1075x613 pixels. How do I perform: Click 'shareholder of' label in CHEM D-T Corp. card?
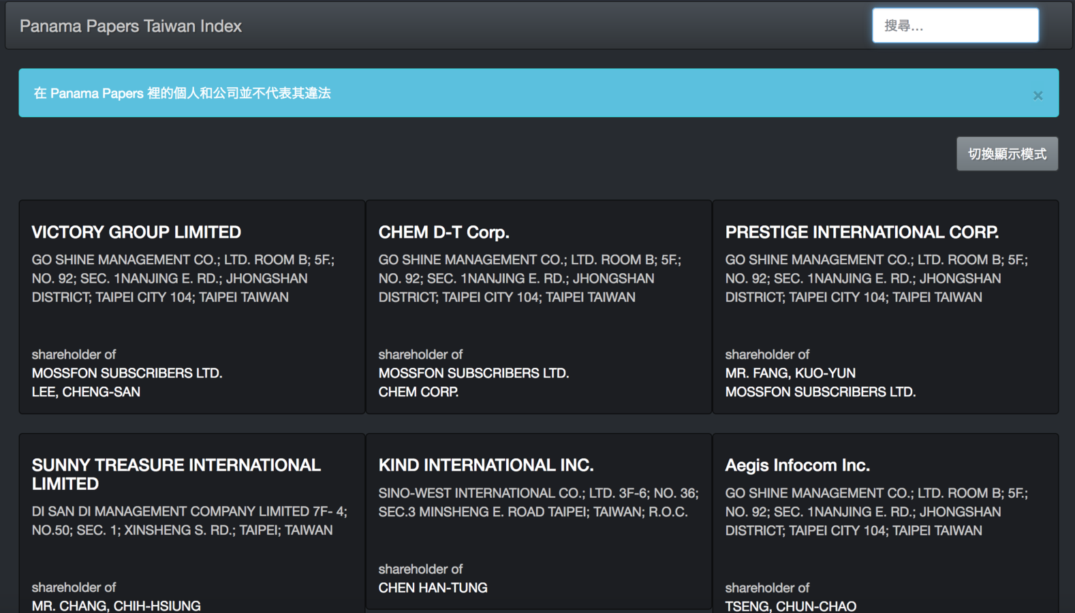[420, 354]
